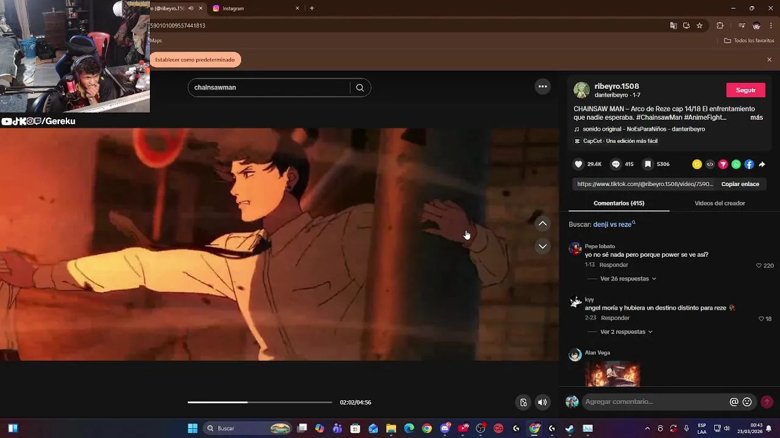Switch to the Comentarios (415) tab

pos(619,203)
